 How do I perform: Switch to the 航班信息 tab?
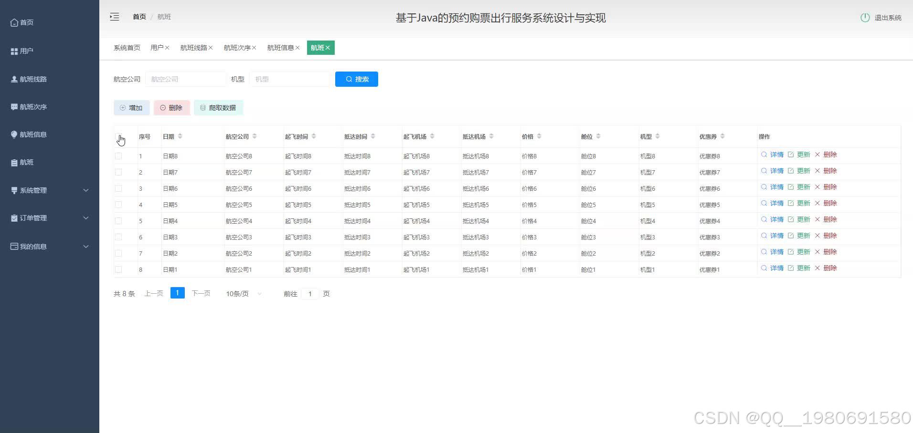[281, 47]
